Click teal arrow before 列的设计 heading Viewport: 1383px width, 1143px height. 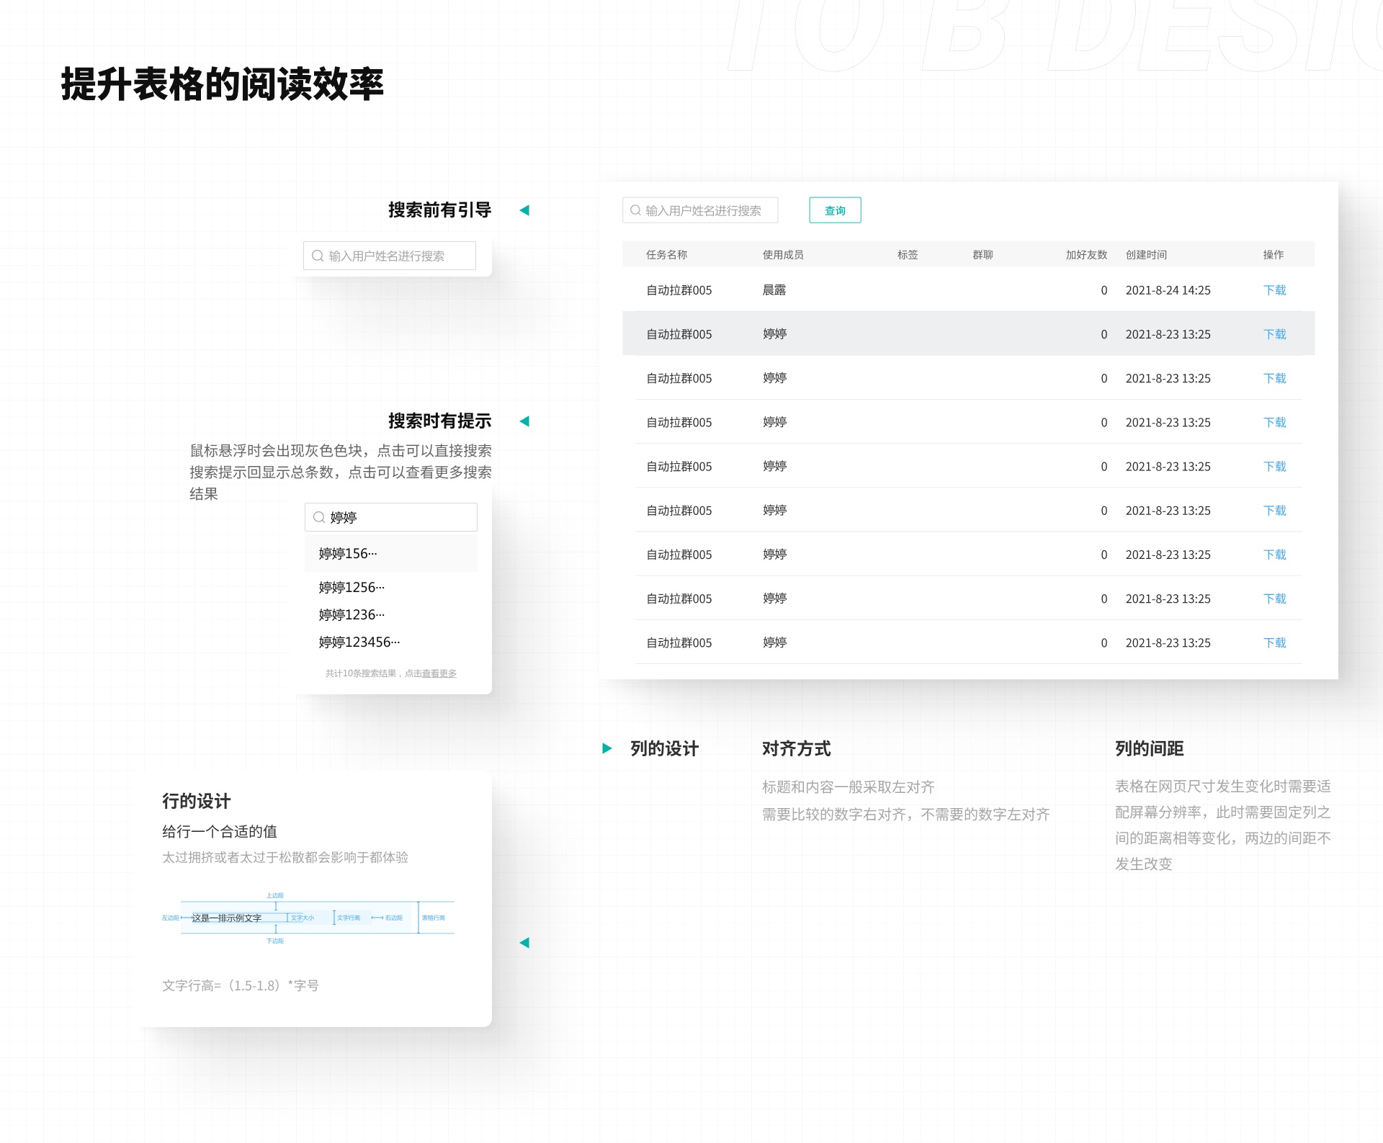pos(607,748)
